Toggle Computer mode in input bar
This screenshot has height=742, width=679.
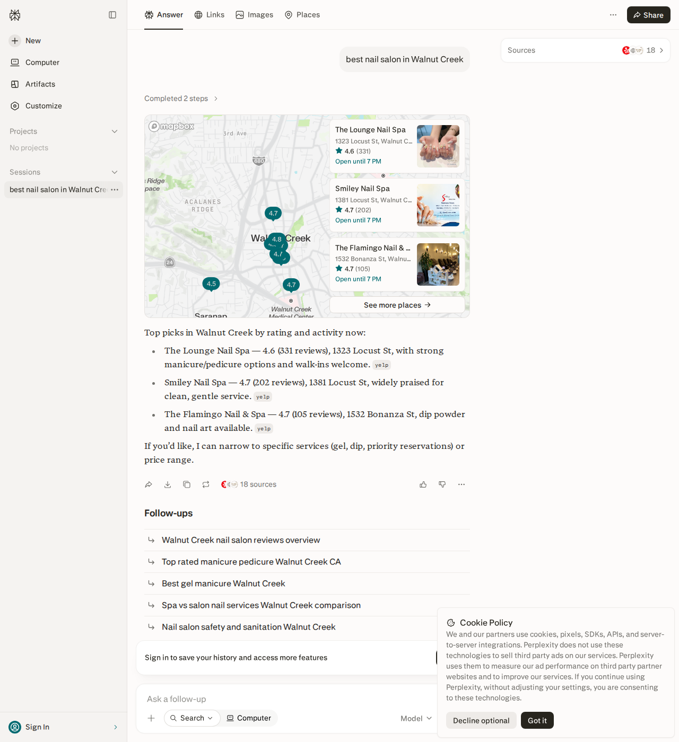(249, 718)
